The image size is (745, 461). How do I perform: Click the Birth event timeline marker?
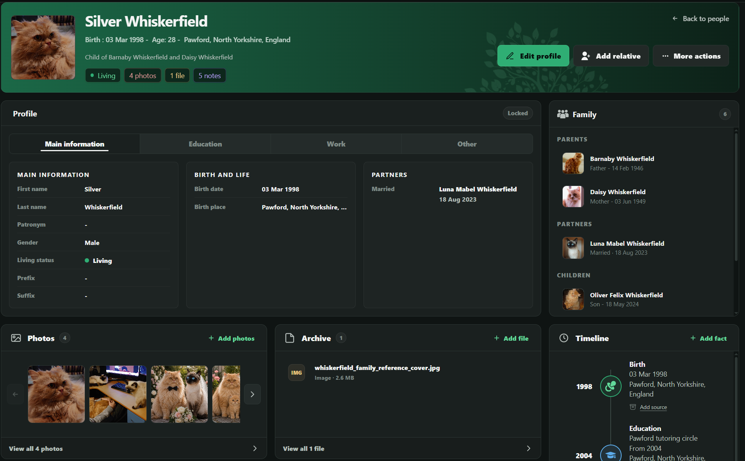611,386
